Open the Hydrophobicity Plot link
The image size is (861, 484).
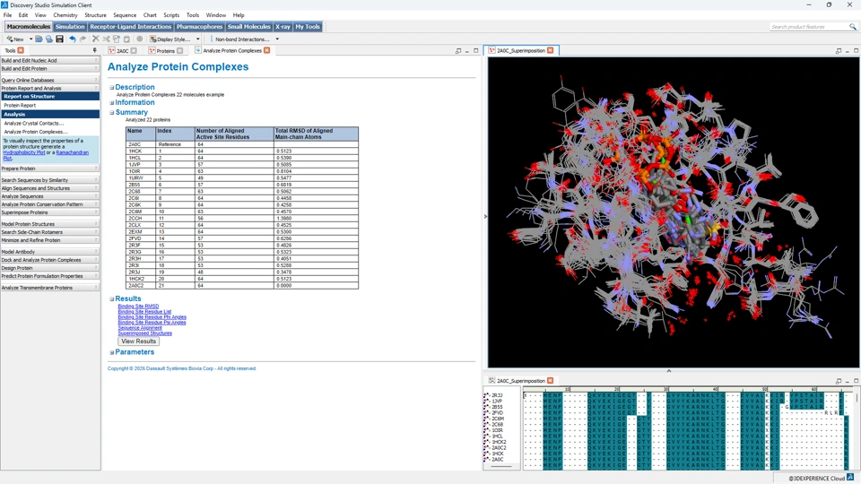[24, 152]
